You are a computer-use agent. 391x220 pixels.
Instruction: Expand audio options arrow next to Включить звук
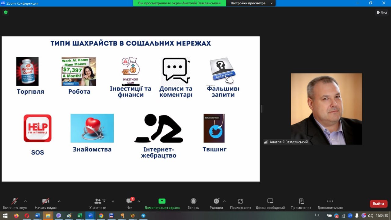25,201
